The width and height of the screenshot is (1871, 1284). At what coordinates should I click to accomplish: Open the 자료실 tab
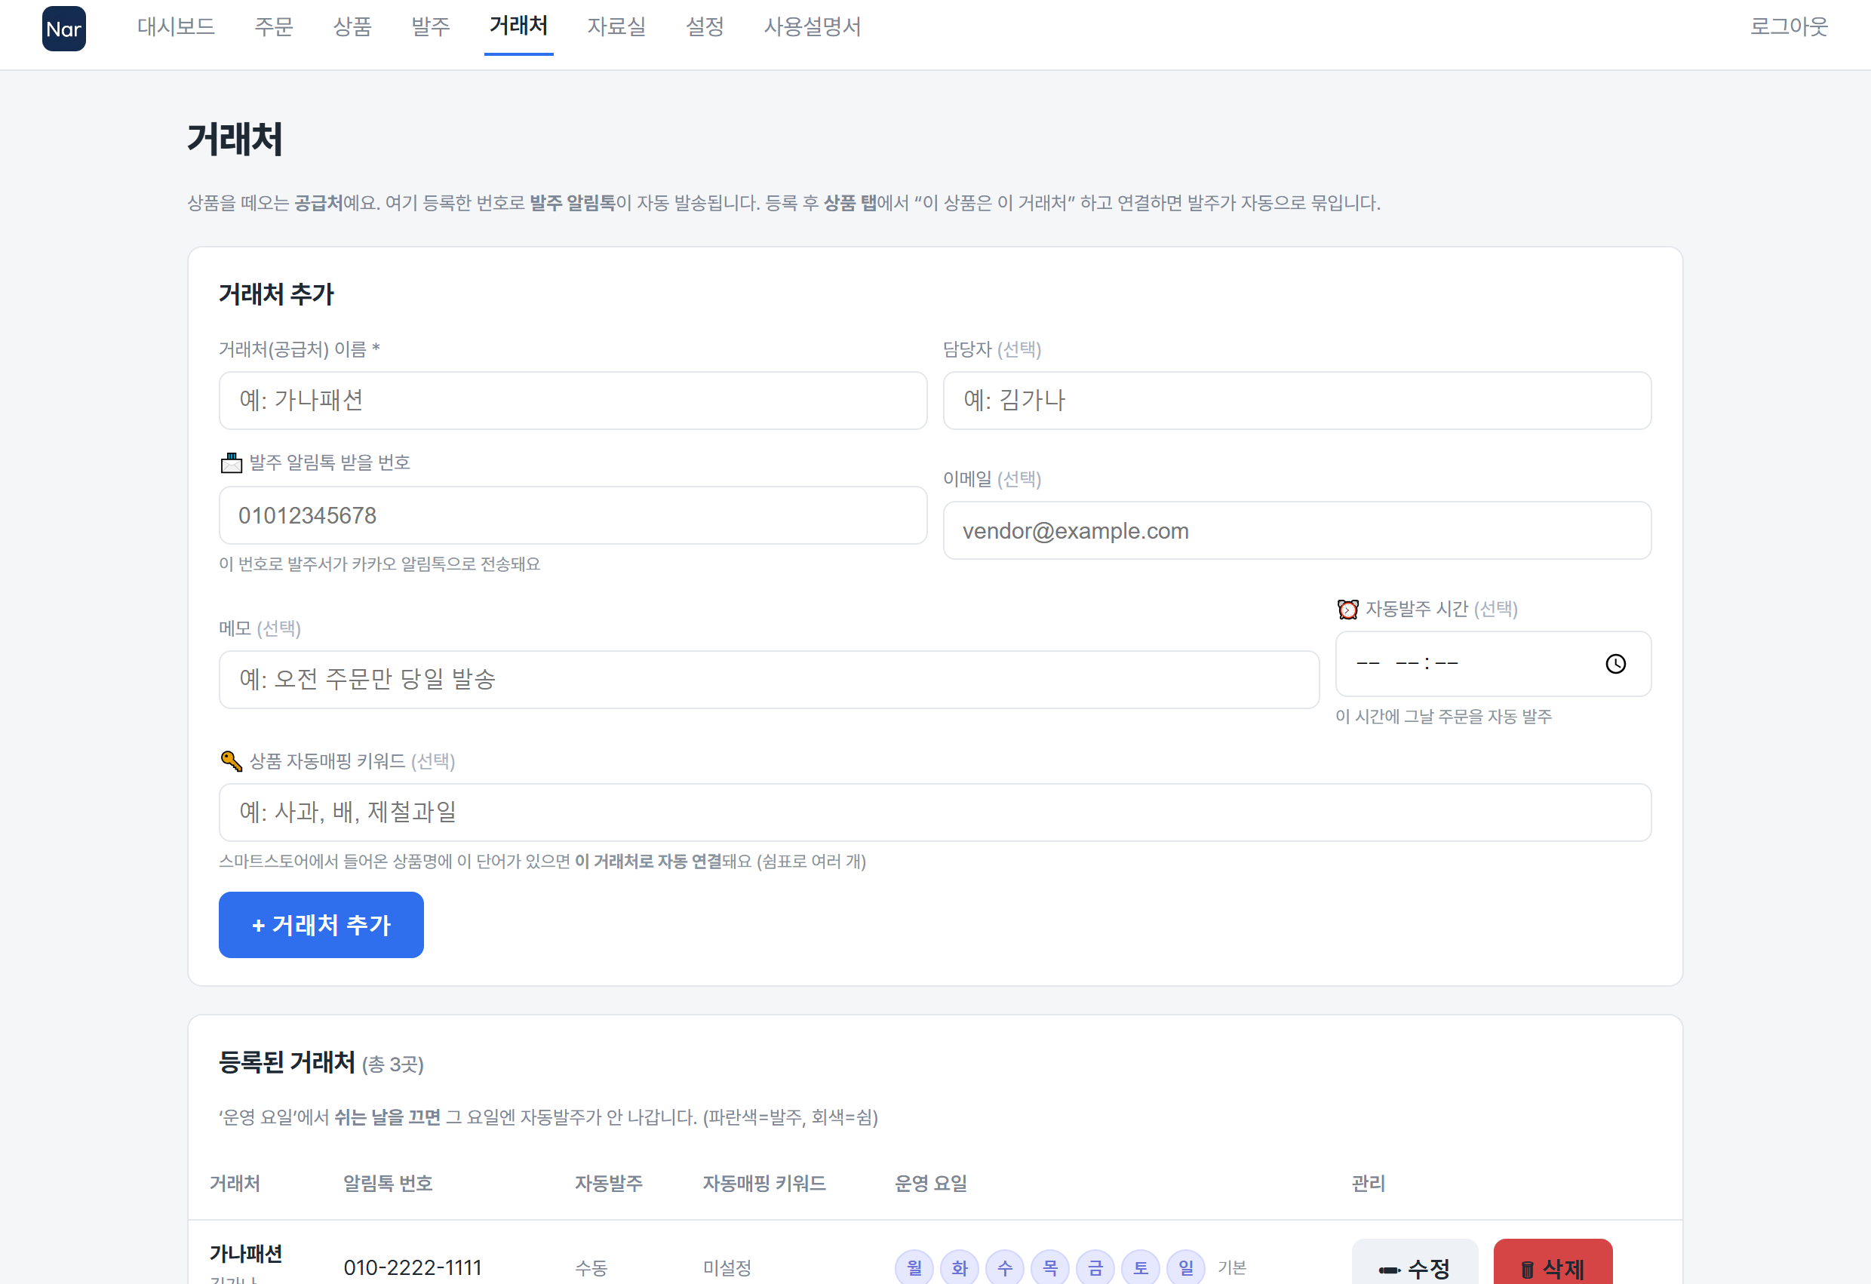(x=616, y=27)
